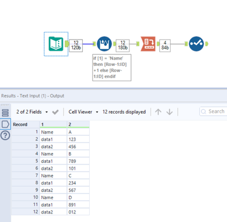Click the help question mark icon

coord(5,136)
